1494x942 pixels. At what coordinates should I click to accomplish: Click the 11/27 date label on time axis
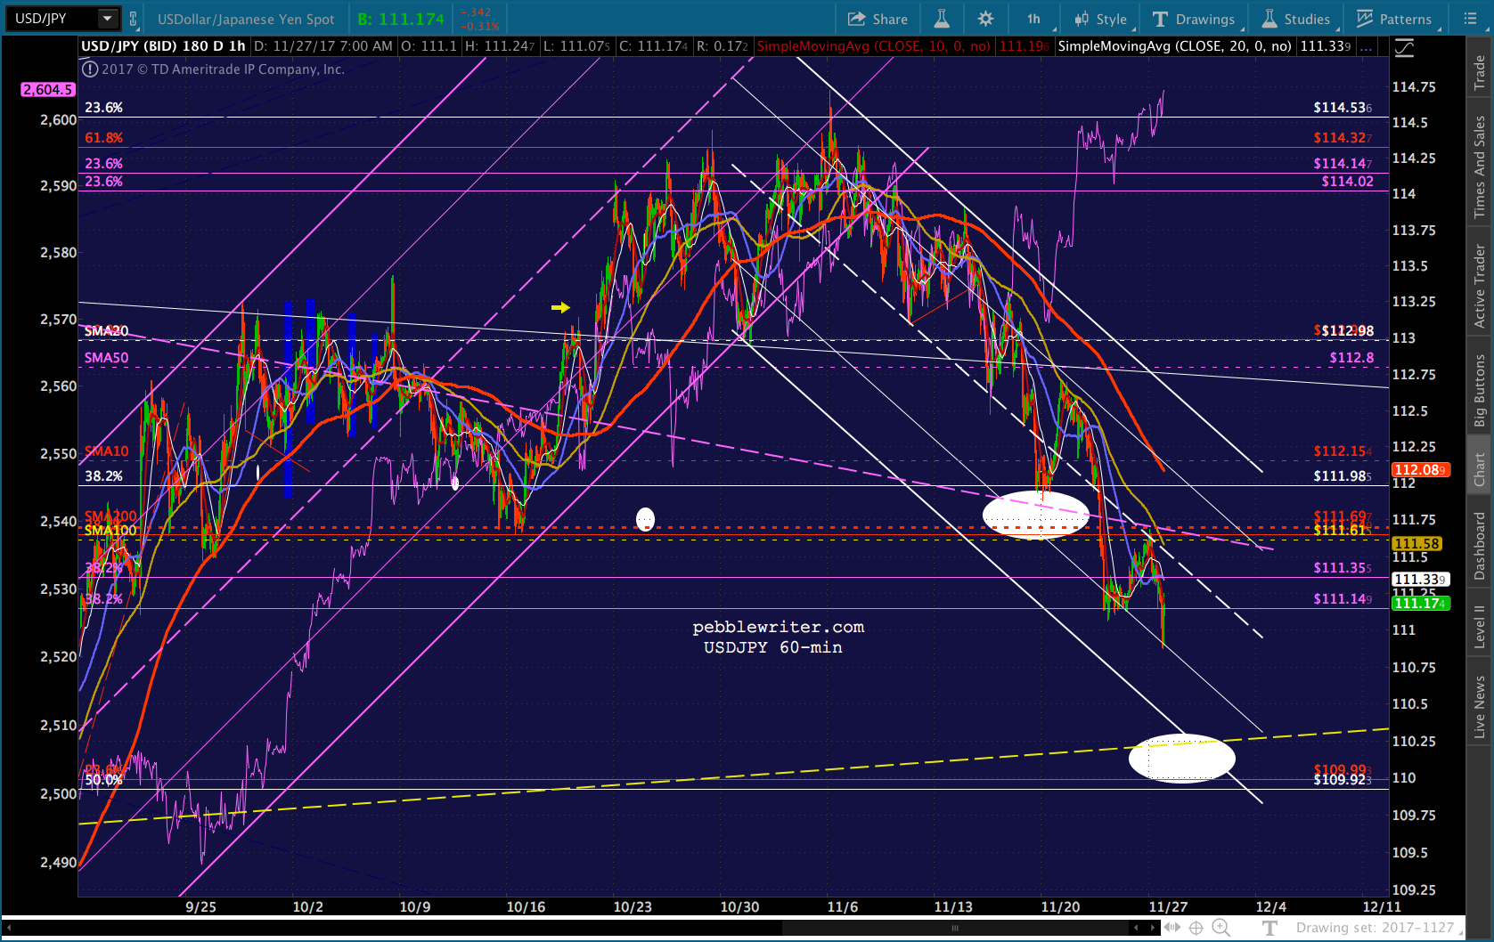1167,906
